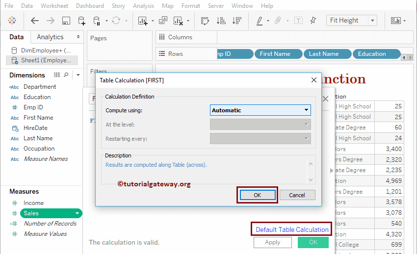Viewport: 417px width, 254px height.
Task: Open the Format menu
Action: pos(191,5)
